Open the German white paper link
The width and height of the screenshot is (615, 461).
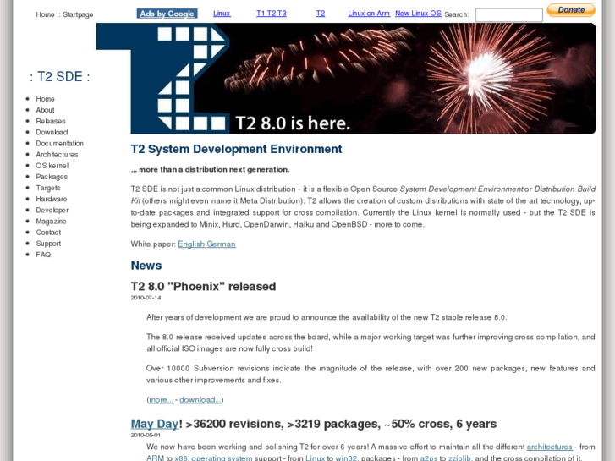coord(221,244)
